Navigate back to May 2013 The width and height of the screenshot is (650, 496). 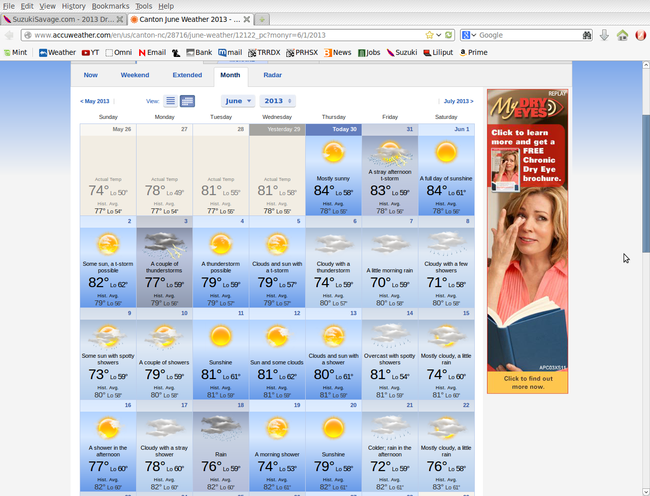pos(94,101)
